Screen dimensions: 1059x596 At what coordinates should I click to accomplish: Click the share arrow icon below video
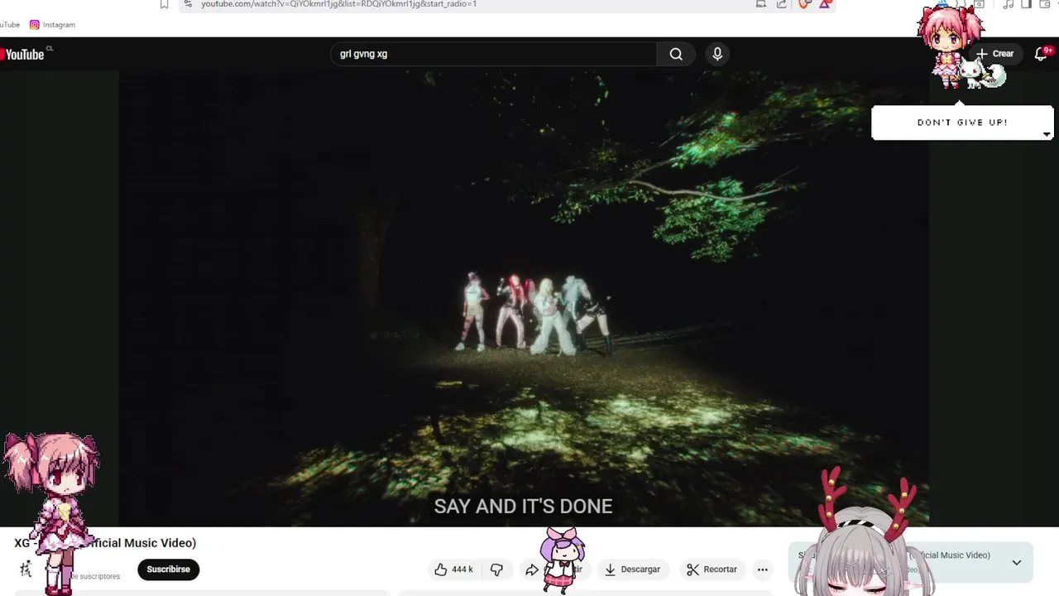click(x=532, y=570)
